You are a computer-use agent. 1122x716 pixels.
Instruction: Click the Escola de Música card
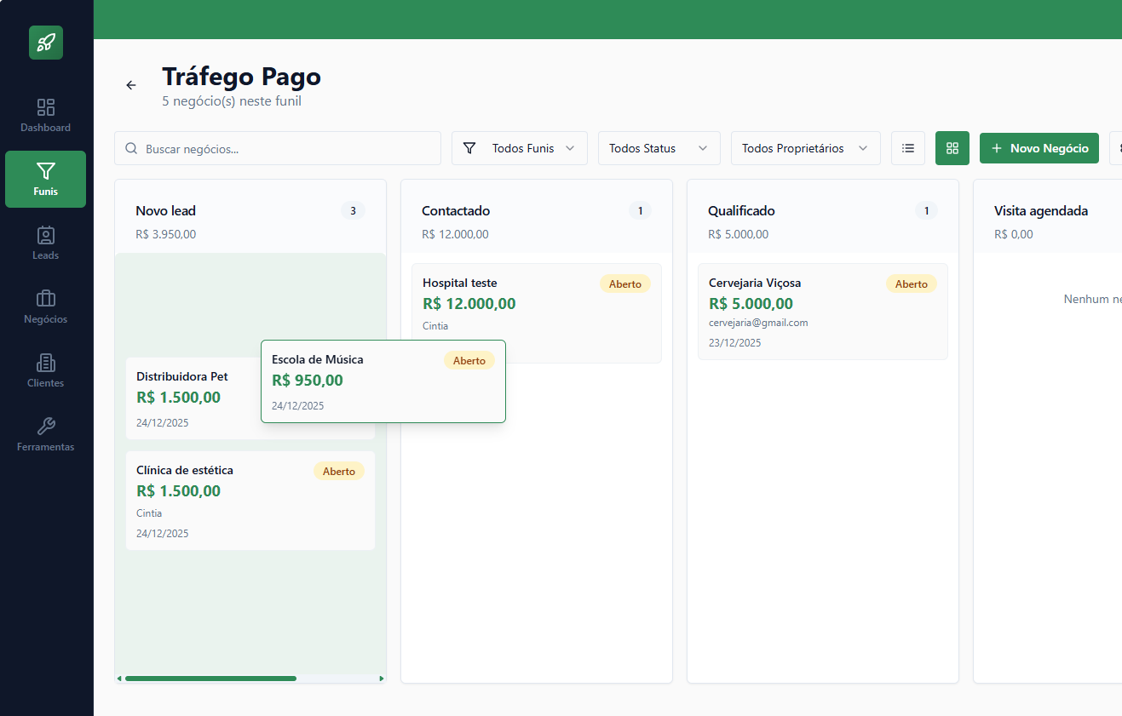tap(383, 381)
